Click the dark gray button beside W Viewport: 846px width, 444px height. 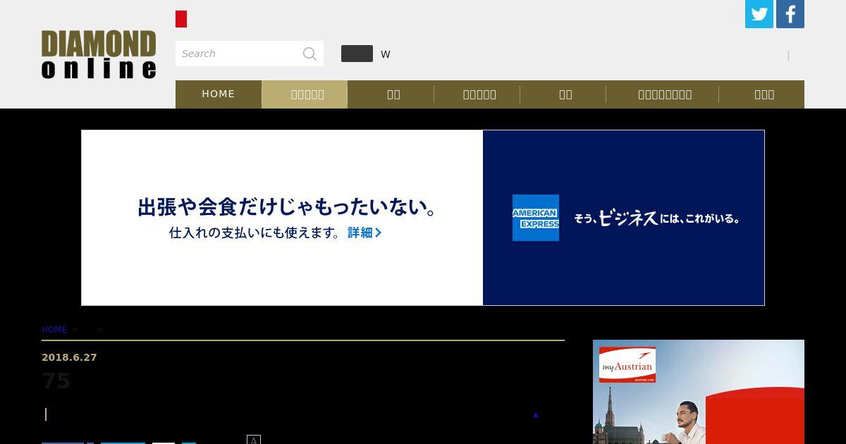(357, 54)
